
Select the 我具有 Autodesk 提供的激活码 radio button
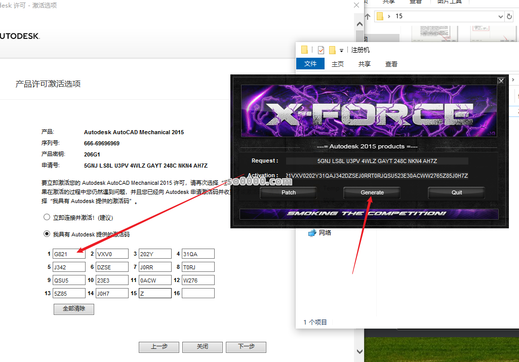(47, 234)
